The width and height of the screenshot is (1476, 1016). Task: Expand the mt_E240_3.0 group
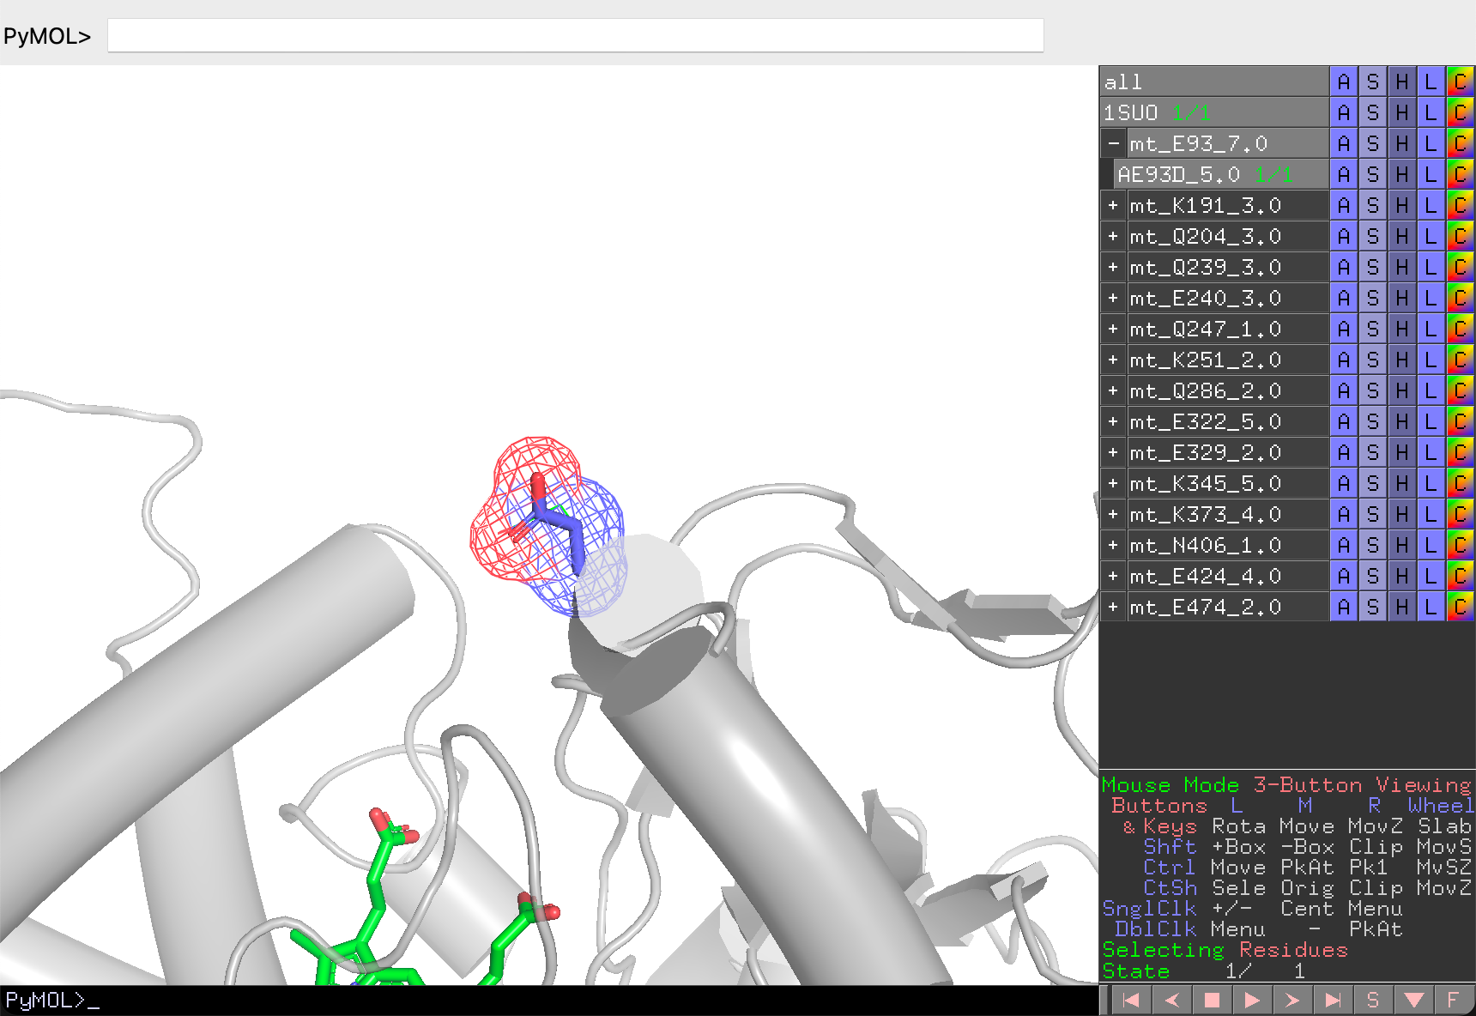pos(1113,298)
